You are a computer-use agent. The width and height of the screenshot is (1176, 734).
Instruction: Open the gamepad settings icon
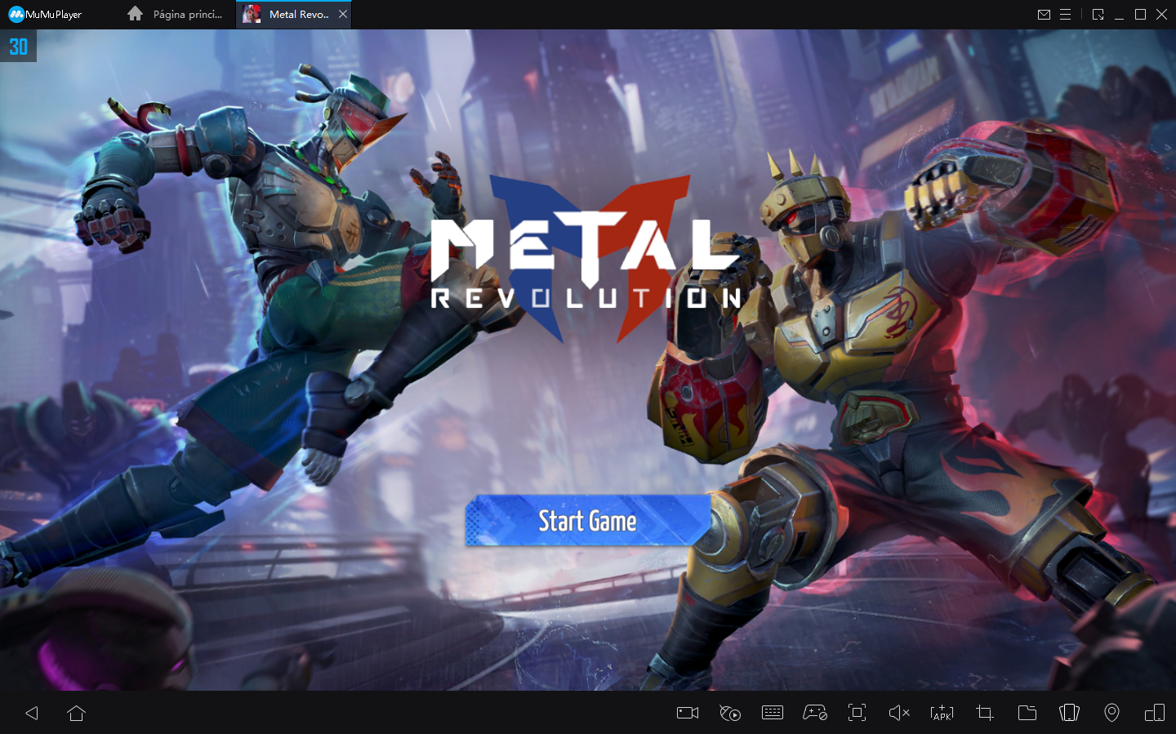(815, 713)
